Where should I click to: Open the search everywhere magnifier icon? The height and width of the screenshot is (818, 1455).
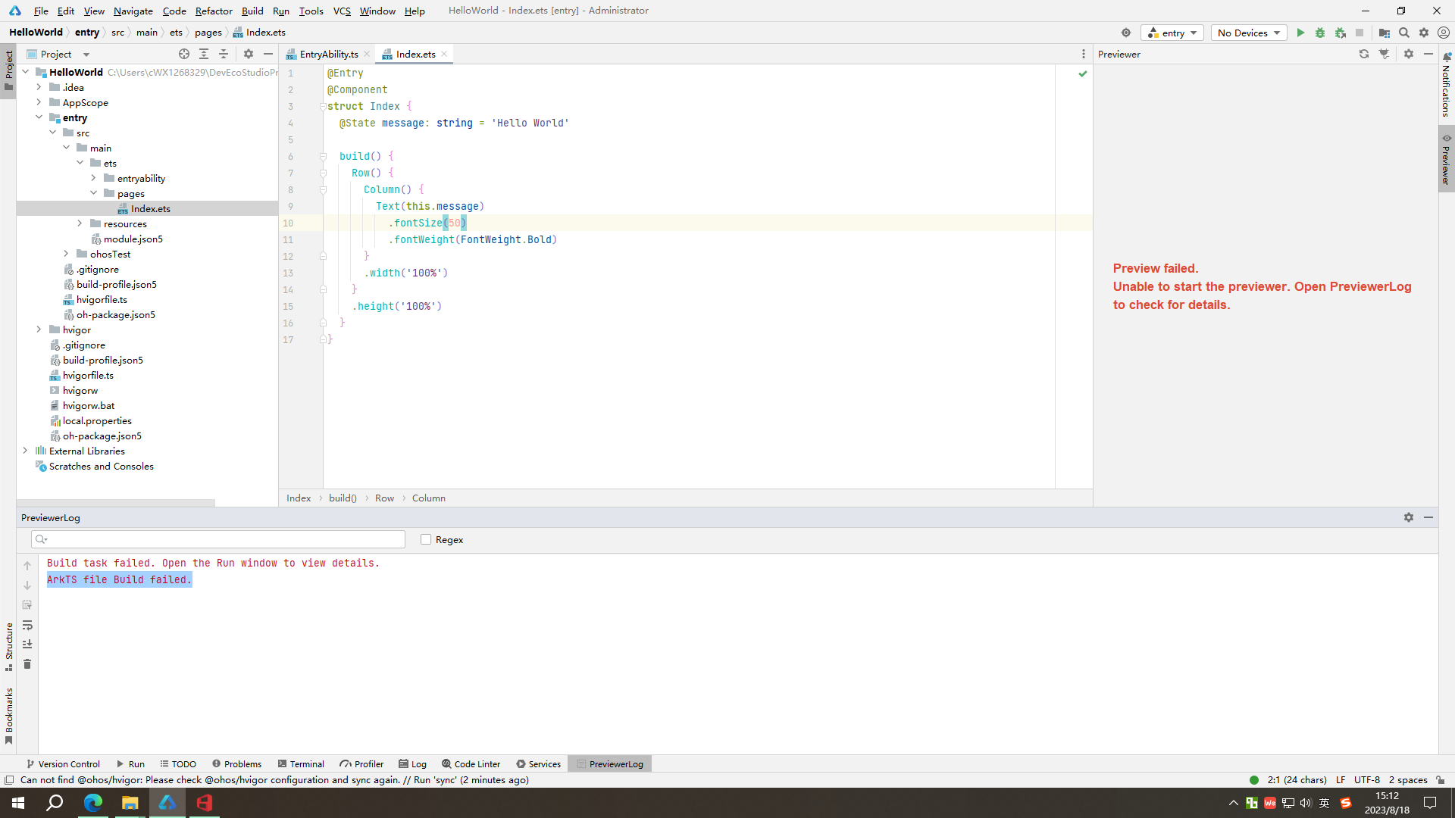click(1404, 33)
